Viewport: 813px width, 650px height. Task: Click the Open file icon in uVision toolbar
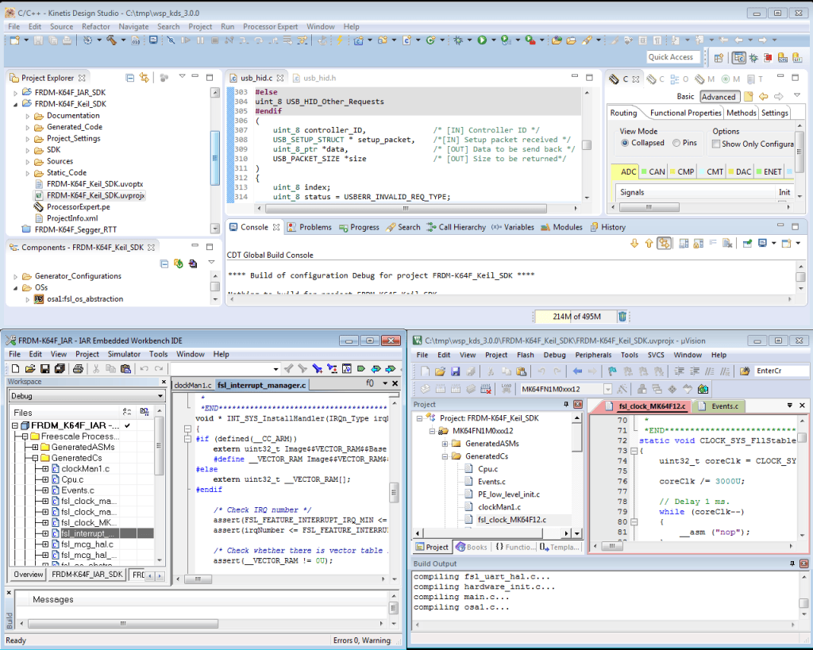click(x=440, y=371)
